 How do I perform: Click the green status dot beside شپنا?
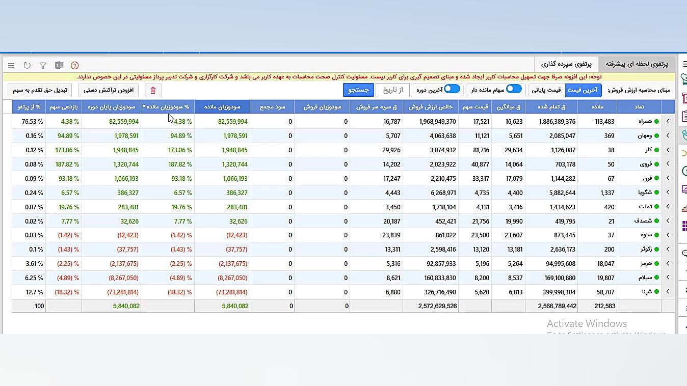(x=656, y=292)
